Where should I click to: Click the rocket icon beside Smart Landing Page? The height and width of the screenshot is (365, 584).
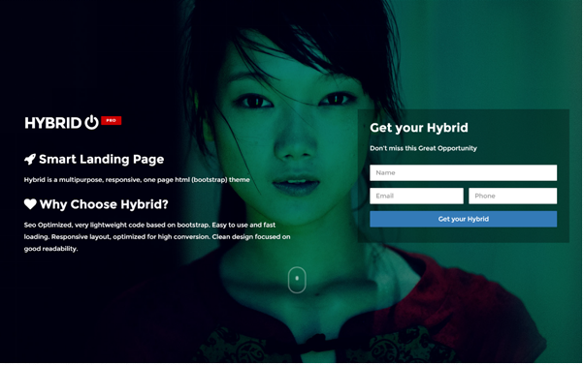30,159
